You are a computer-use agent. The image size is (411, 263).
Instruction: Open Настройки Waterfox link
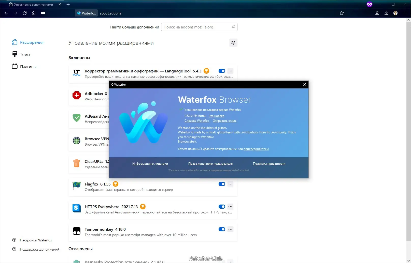[x=32, y=240]
